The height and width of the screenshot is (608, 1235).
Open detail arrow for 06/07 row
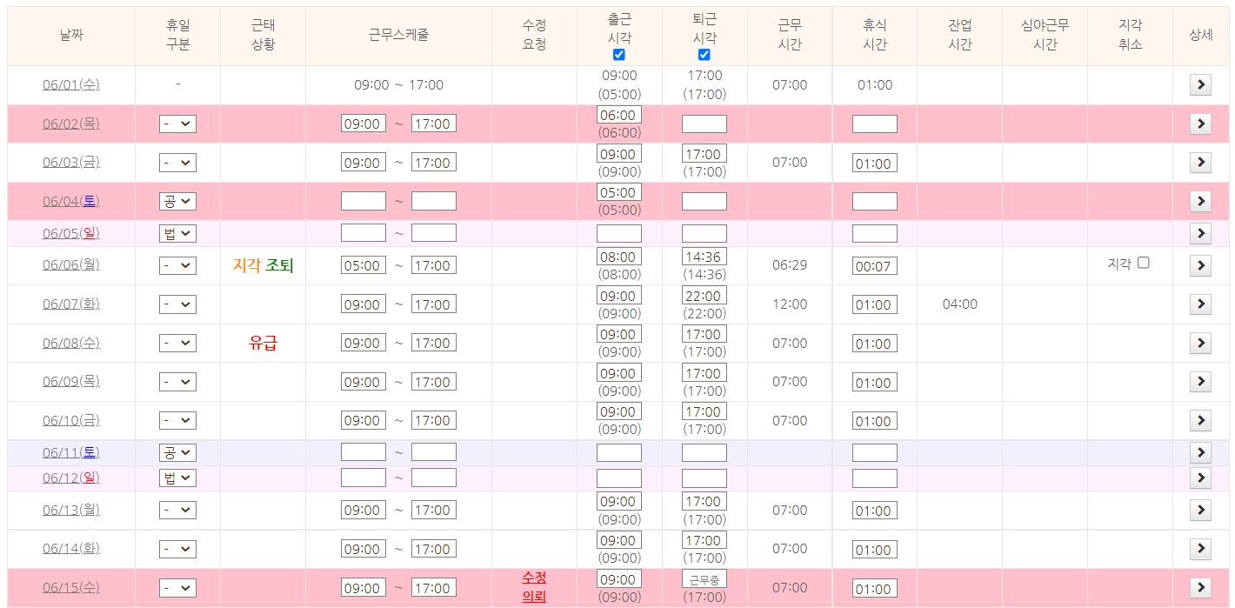click(1200, 304)
